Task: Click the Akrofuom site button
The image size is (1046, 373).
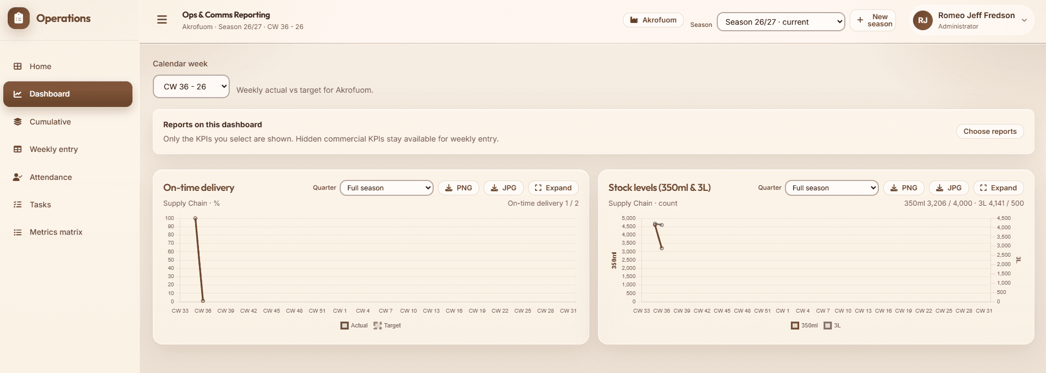Action: coord(653,20)
